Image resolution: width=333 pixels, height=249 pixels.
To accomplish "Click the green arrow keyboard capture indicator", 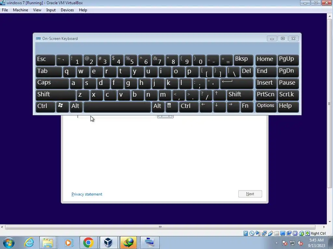I will click(x=308, y=233).
